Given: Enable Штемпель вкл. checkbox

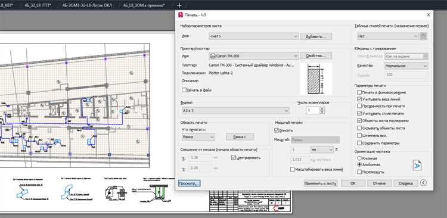Looking at the screenshot, I should click(359, 136).
